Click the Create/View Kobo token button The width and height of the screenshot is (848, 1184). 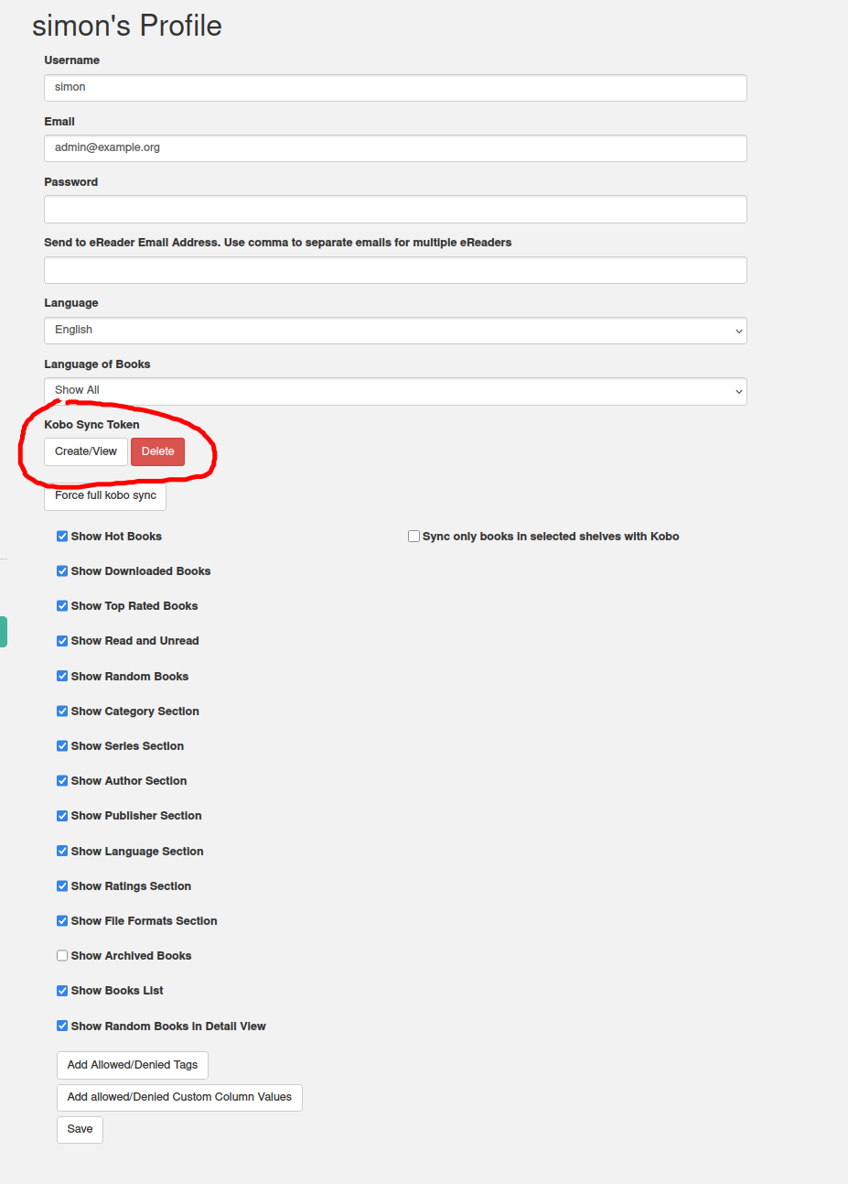(x=86, y=451)
